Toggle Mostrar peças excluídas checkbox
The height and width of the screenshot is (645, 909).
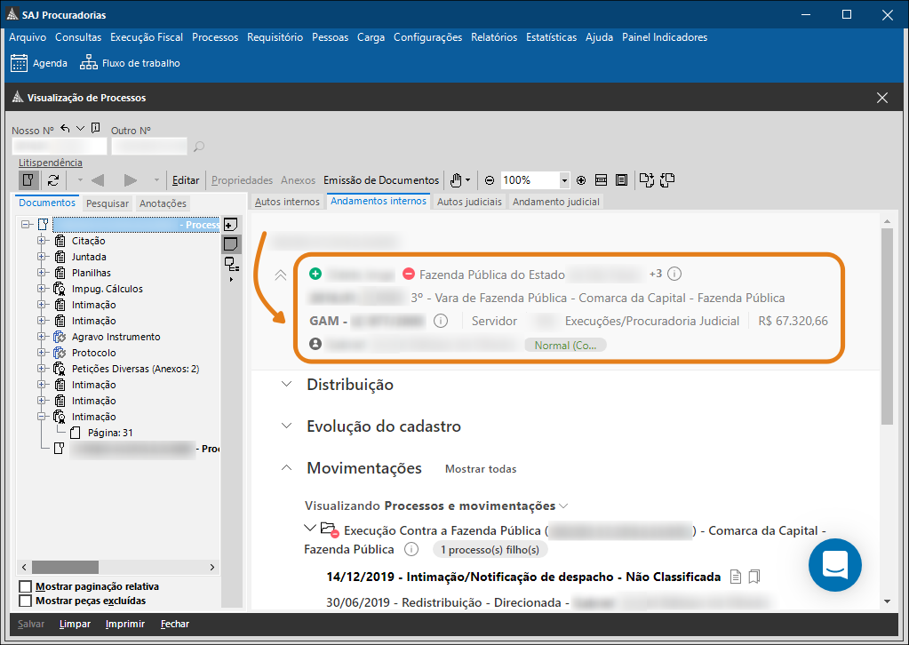(26, 601)
